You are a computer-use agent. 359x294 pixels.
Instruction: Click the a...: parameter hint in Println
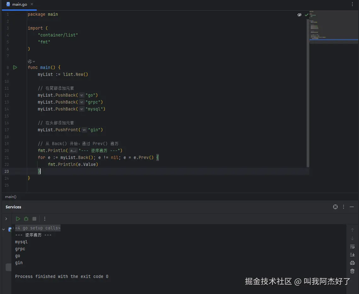click(73, 151)
